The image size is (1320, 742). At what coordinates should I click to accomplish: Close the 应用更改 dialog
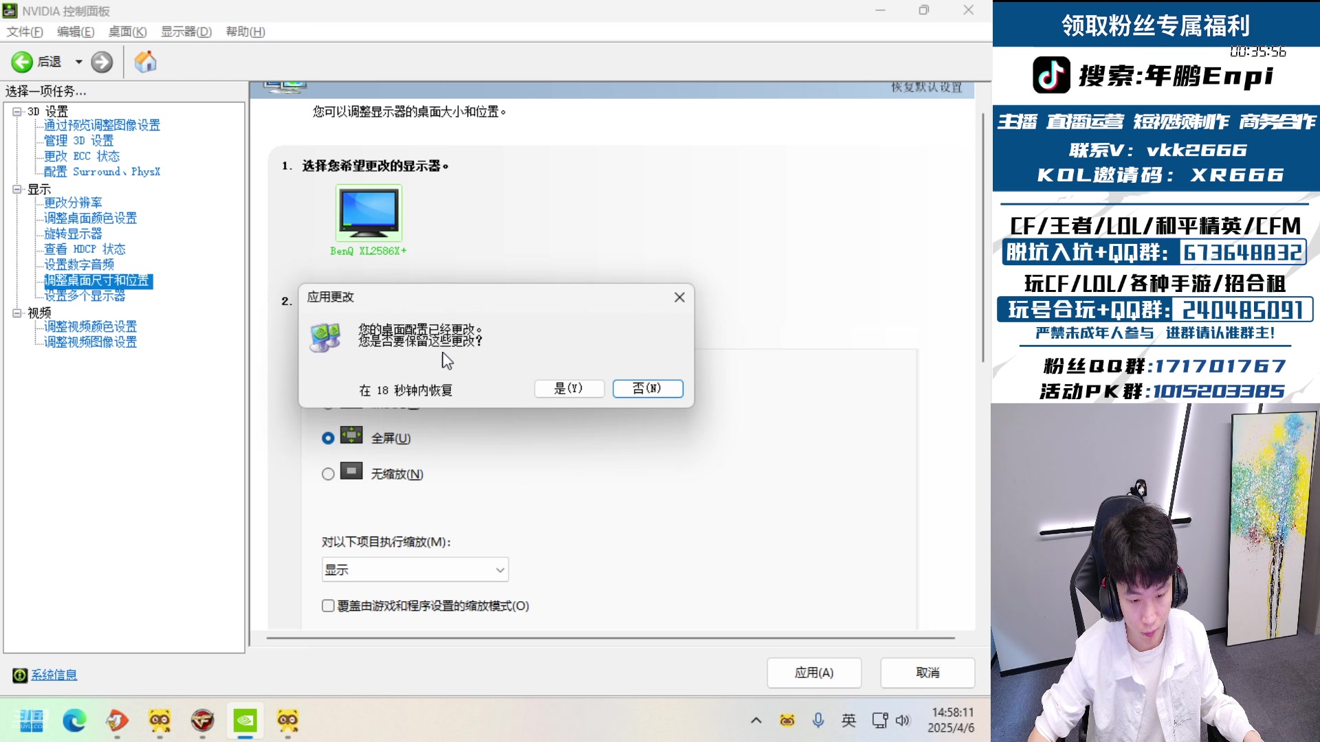[679, 297]
